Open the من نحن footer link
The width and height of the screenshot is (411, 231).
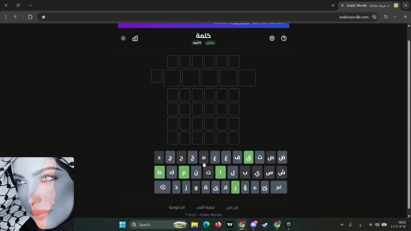click(232, 207)
